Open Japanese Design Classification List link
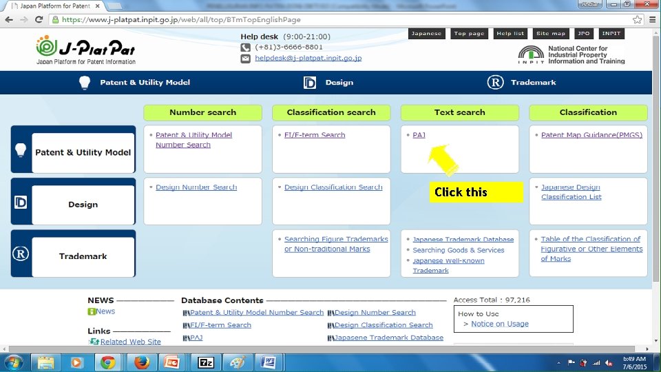The height and width of the screenshot is (372, 661). [571, 192]
